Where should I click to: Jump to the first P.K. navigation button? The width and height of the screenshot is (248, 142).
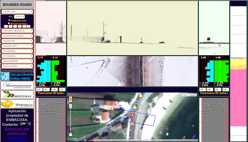[x=6, y=26]
